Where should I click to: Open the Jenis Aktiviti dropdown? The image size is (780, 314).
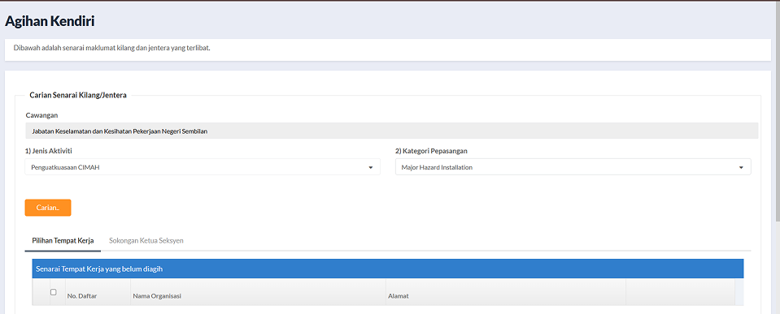click(x=203, y=167)
